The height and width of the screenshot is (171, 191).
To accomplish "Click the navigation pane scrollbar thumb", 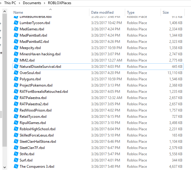I will click(5, 80).
